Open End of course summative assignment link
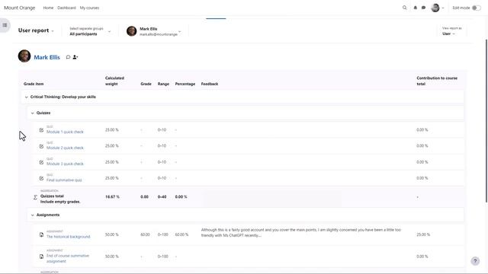The image size is (488, 274). coord(68,259)
